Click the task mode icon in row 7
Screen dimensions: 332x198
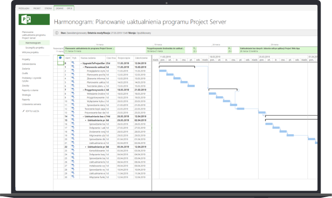coord(73,90)
